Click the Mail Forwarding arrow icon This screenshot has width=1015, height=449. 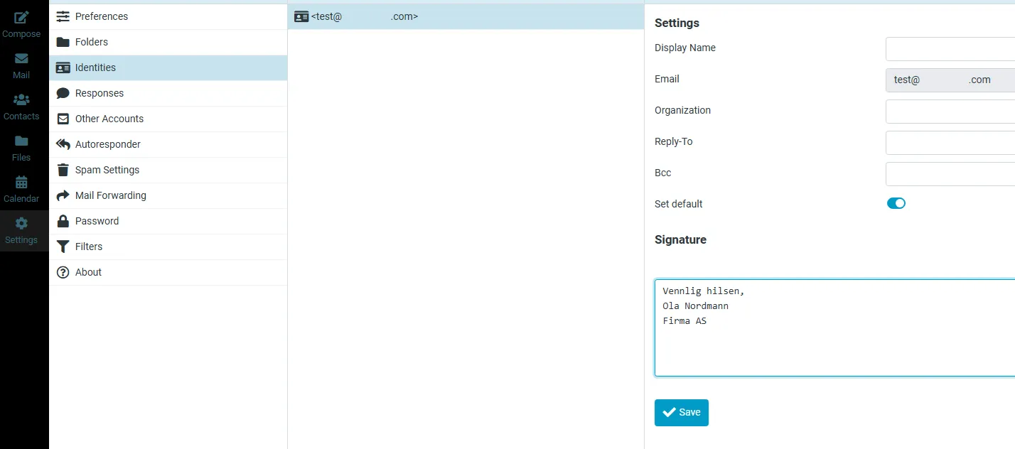coord(63,195)
